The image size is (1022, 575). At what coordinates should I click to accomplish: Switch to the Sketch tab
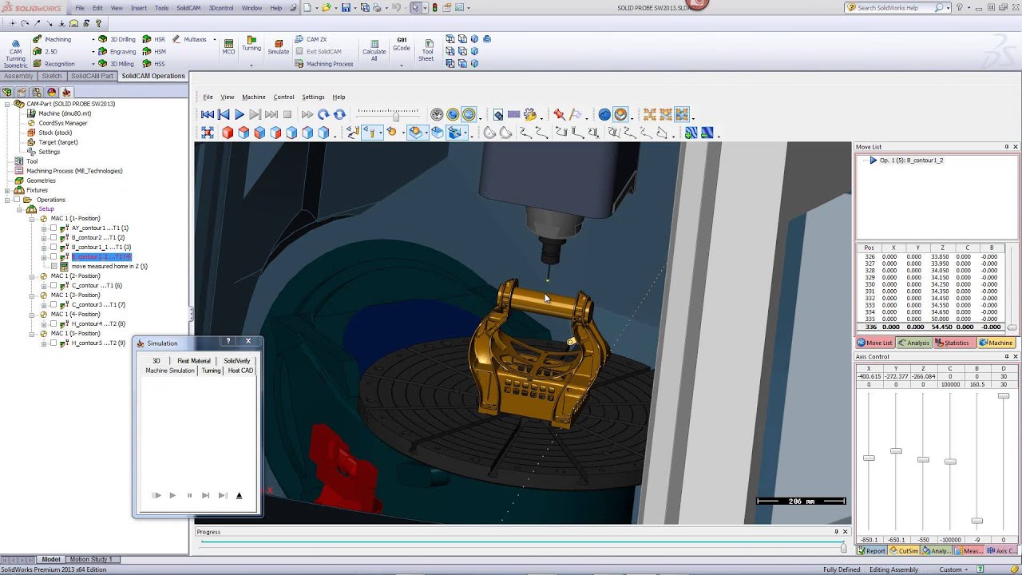click(x=51, y=76)
